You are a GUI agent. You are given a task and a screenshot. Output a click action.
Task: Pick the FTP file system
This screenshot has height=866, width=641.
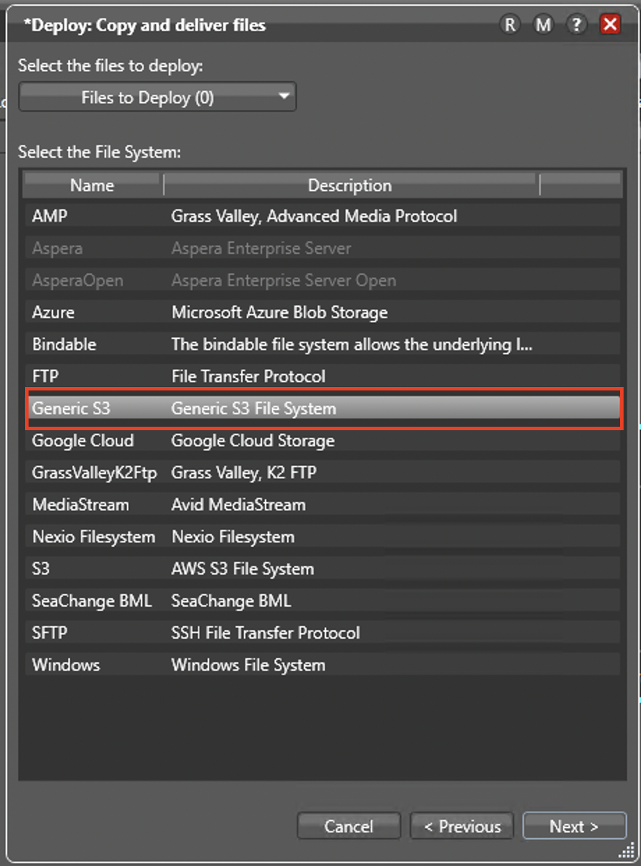(x=323, y=377)
